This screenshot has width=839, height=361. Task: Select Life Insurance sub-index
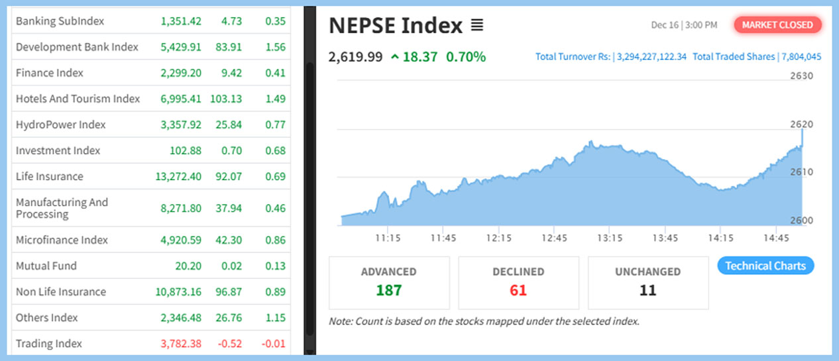pyautogui.click(x=50, y=176)
